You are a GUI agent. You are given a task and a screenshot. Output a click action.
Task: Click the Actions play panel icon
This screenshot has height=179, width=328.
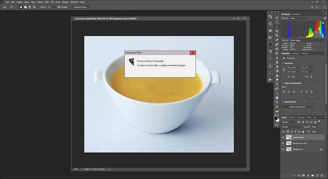270,80
